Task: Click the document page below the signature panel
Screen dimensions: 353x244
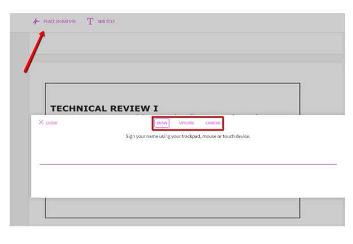Action: tap(173, 208)
